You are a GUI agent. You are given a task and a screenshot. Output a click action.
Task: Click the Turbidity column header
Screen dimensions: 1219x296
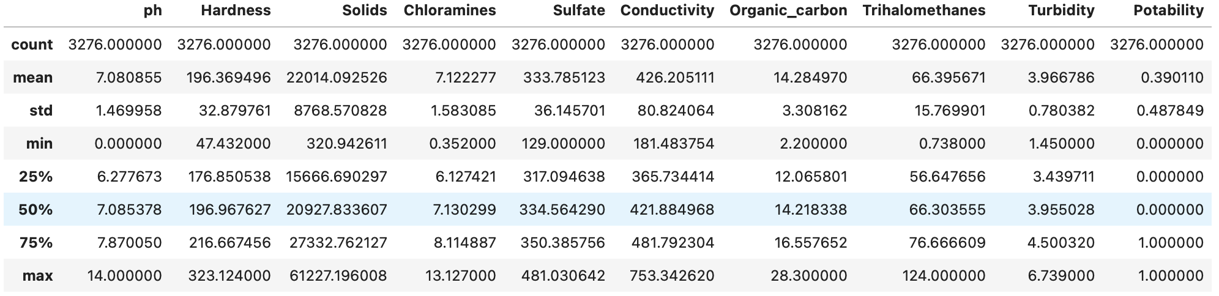pos(1061,10)
